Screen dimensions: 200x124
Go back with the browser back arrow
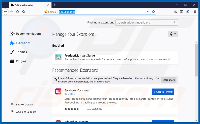coord(5,12)
